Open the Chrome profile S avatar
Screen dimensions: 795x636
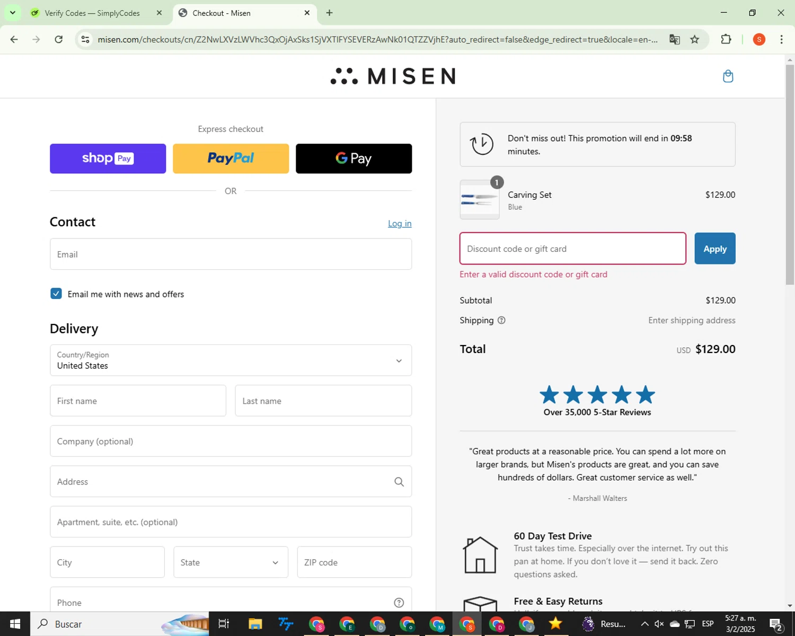(759, 39)
